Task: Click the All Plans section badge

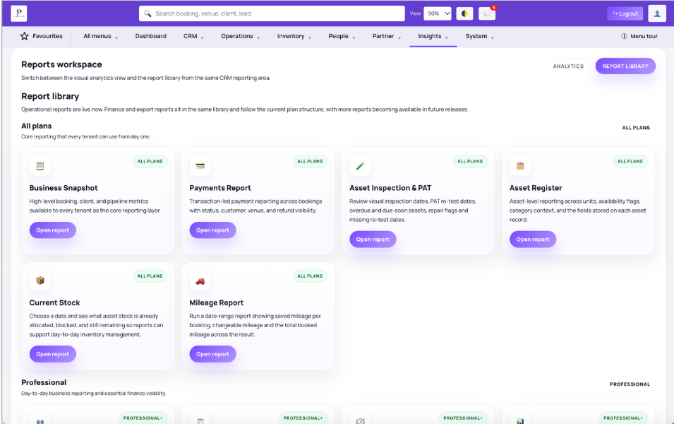Action: (x=636, y=127)
